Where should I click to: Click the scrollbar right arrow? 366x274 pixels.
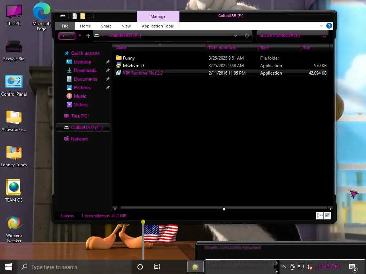(x=330, y=209)
